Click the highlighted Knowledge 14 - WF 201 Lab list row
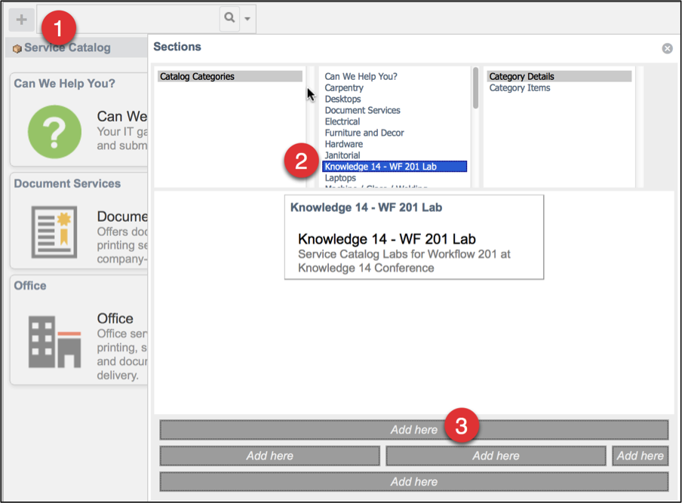 coord(395,167)
